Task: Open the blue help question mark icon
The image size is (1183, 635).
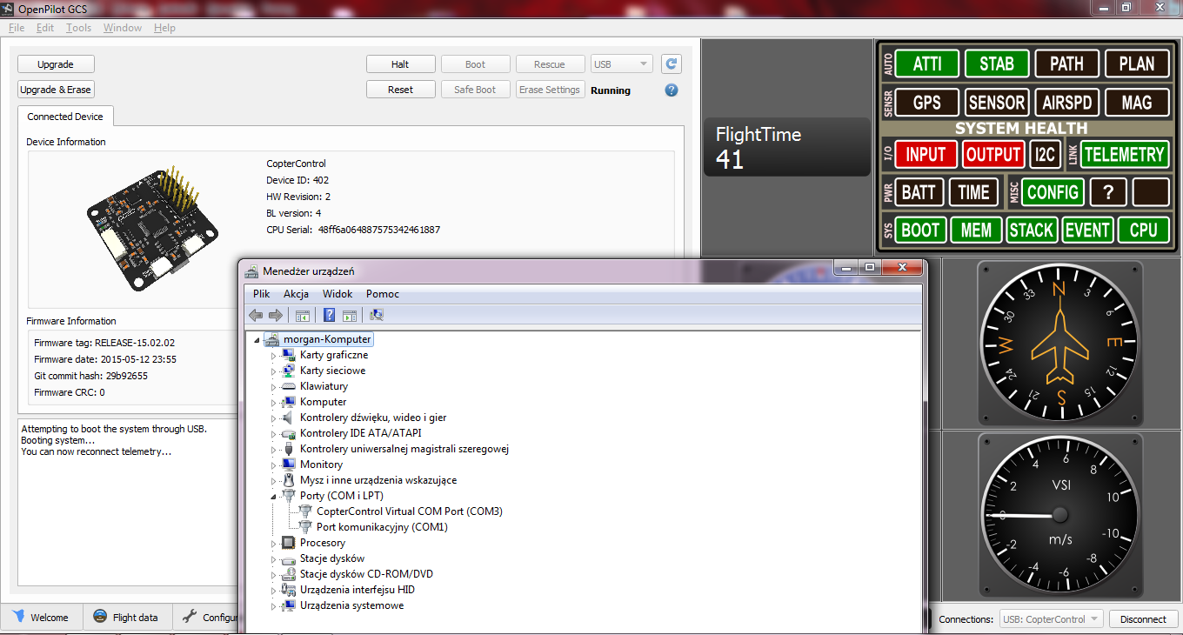Action: [671, 90]
